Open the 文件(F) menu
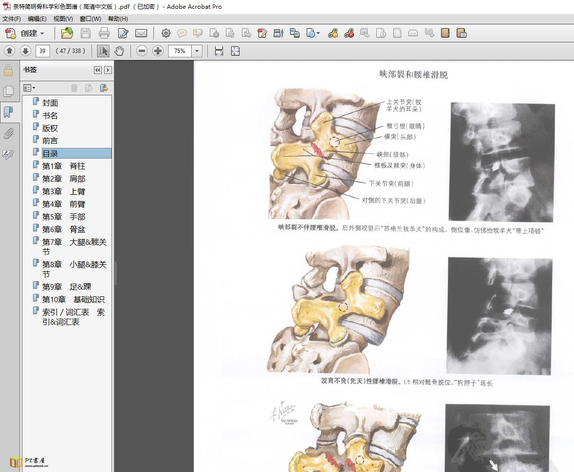This screenshot has width=574, height=472. (11, 18)
